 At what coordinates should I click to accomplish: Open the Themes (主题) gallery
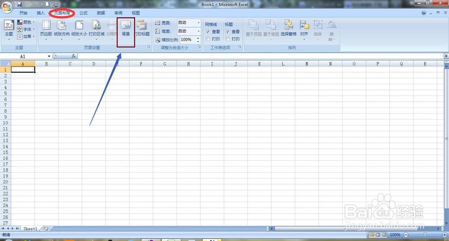(9, 30)
